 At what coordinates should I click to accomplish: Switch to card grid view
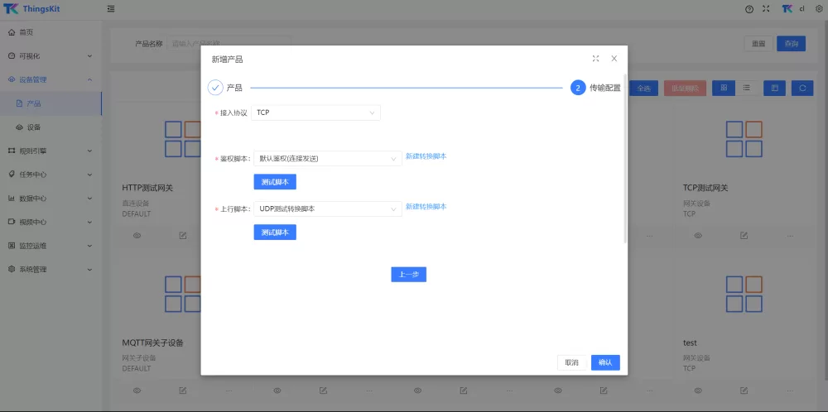724,88
